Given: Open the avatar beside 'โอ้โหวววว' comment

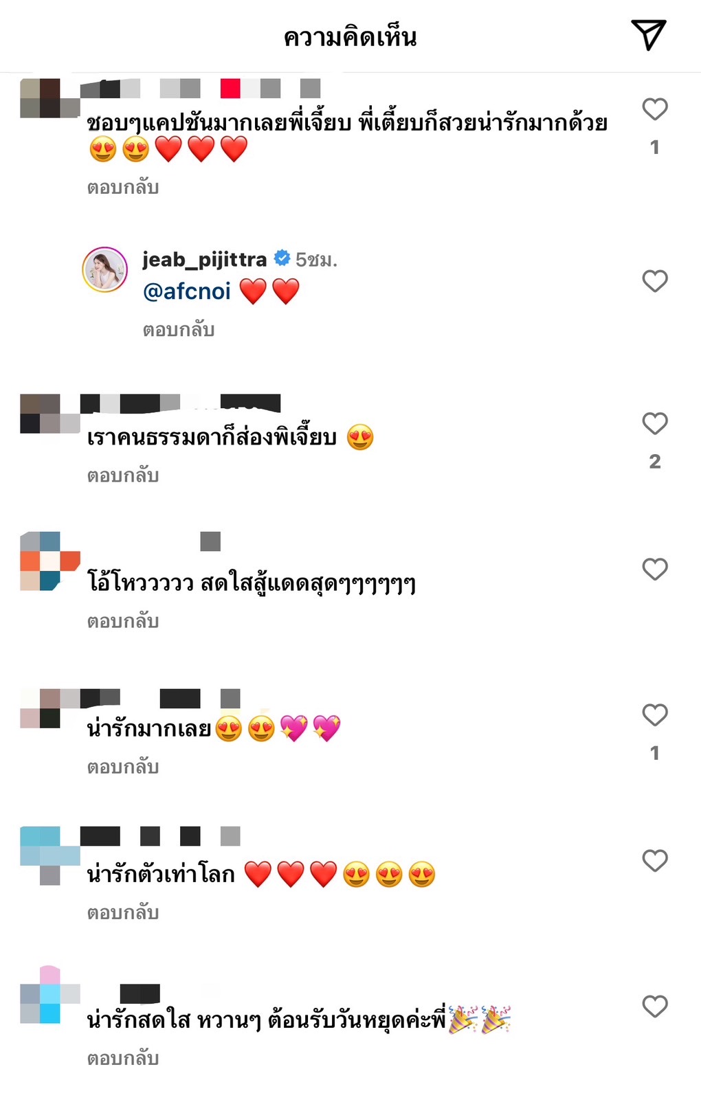Looking at the screenshot, I should coord(50,561).
